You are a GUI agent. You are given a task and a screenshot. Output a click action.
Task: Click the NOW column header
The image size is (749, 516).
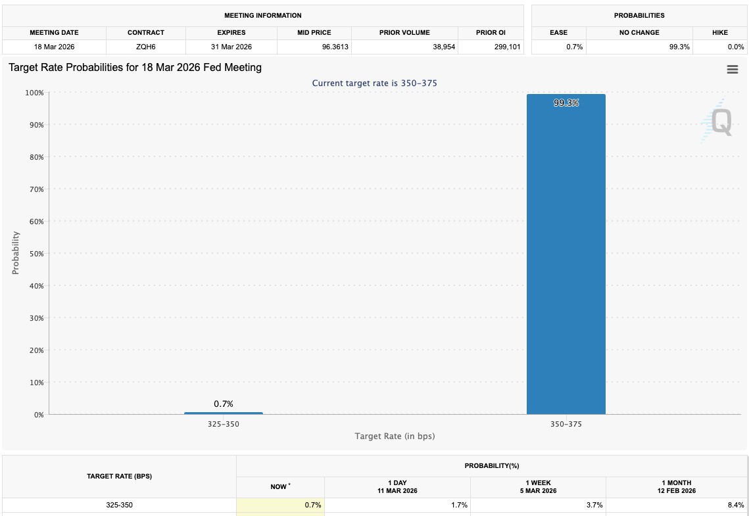280,487
